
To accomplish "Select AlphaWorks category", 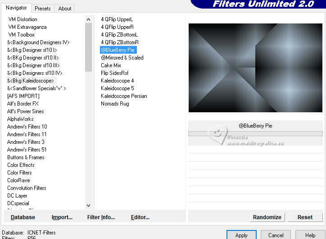I will pyautogui.click(x=20, y=119).
